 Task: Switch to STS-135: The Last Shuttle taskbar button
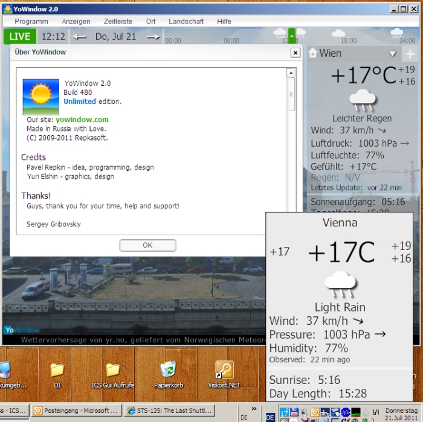coord(170,411)
